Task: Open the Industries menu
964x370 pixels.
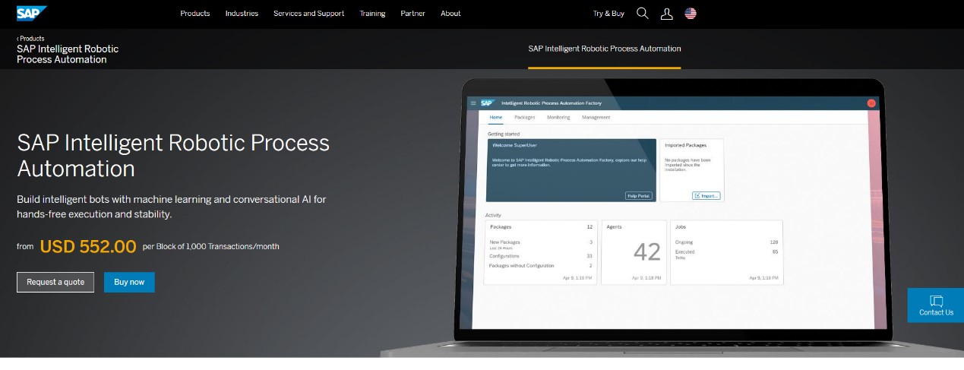Action: pyautogui.click(x=242, y=14)
